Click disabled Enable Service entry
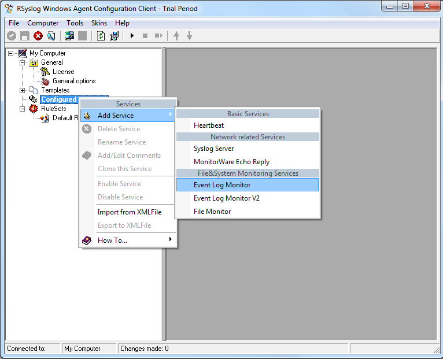Viewport: 443px width, 359px height. click(127, 184)
